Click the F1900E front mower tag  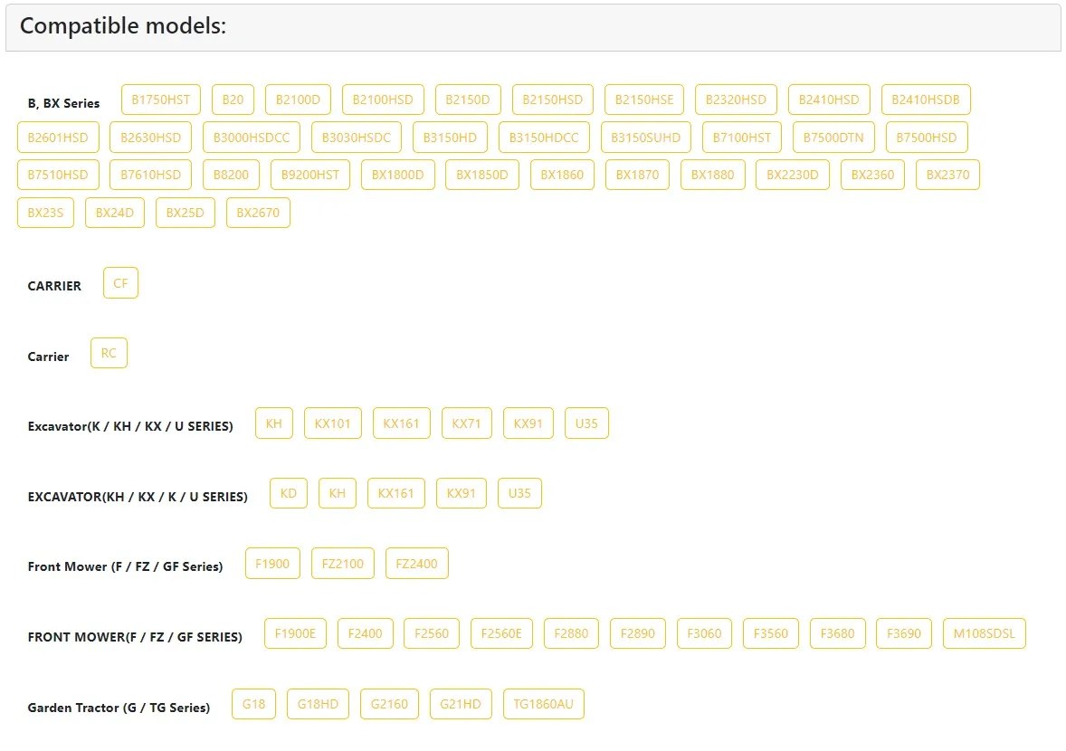coord(295,633)
